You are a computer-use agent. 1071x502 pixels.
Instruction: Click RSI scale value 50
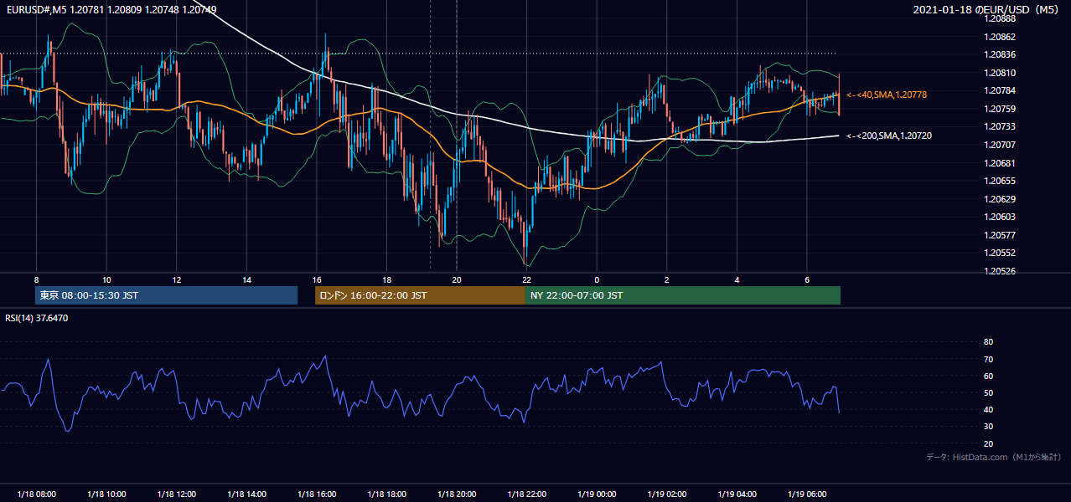pyautogui.click(x=988, y=392)
